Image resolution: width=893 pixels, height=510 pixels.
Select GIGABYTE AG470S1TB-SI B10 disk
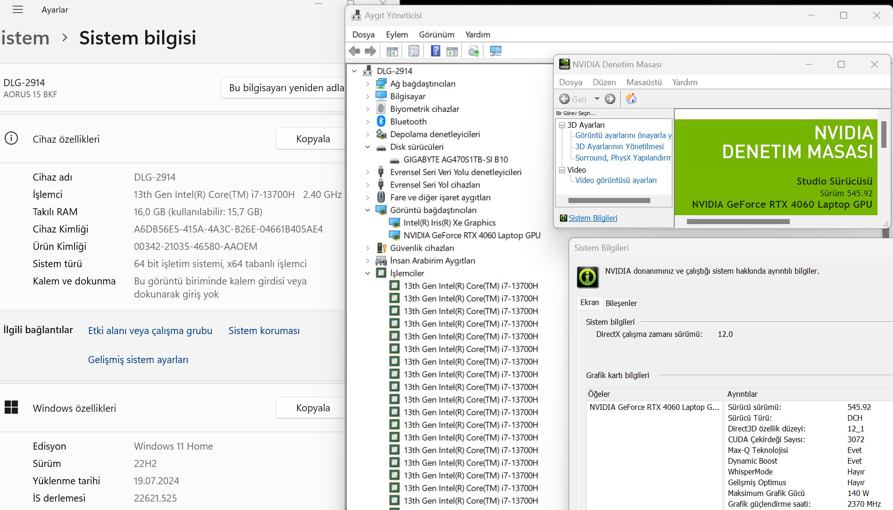pyautogui.click(x=455, y=159)
